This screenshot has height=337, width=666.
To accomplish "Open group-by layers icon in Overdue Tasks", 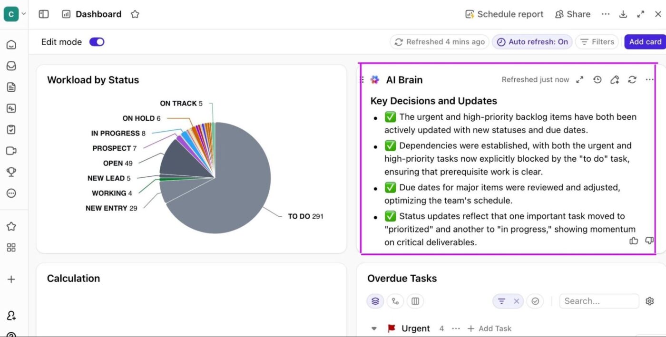I will pos(375,301).
